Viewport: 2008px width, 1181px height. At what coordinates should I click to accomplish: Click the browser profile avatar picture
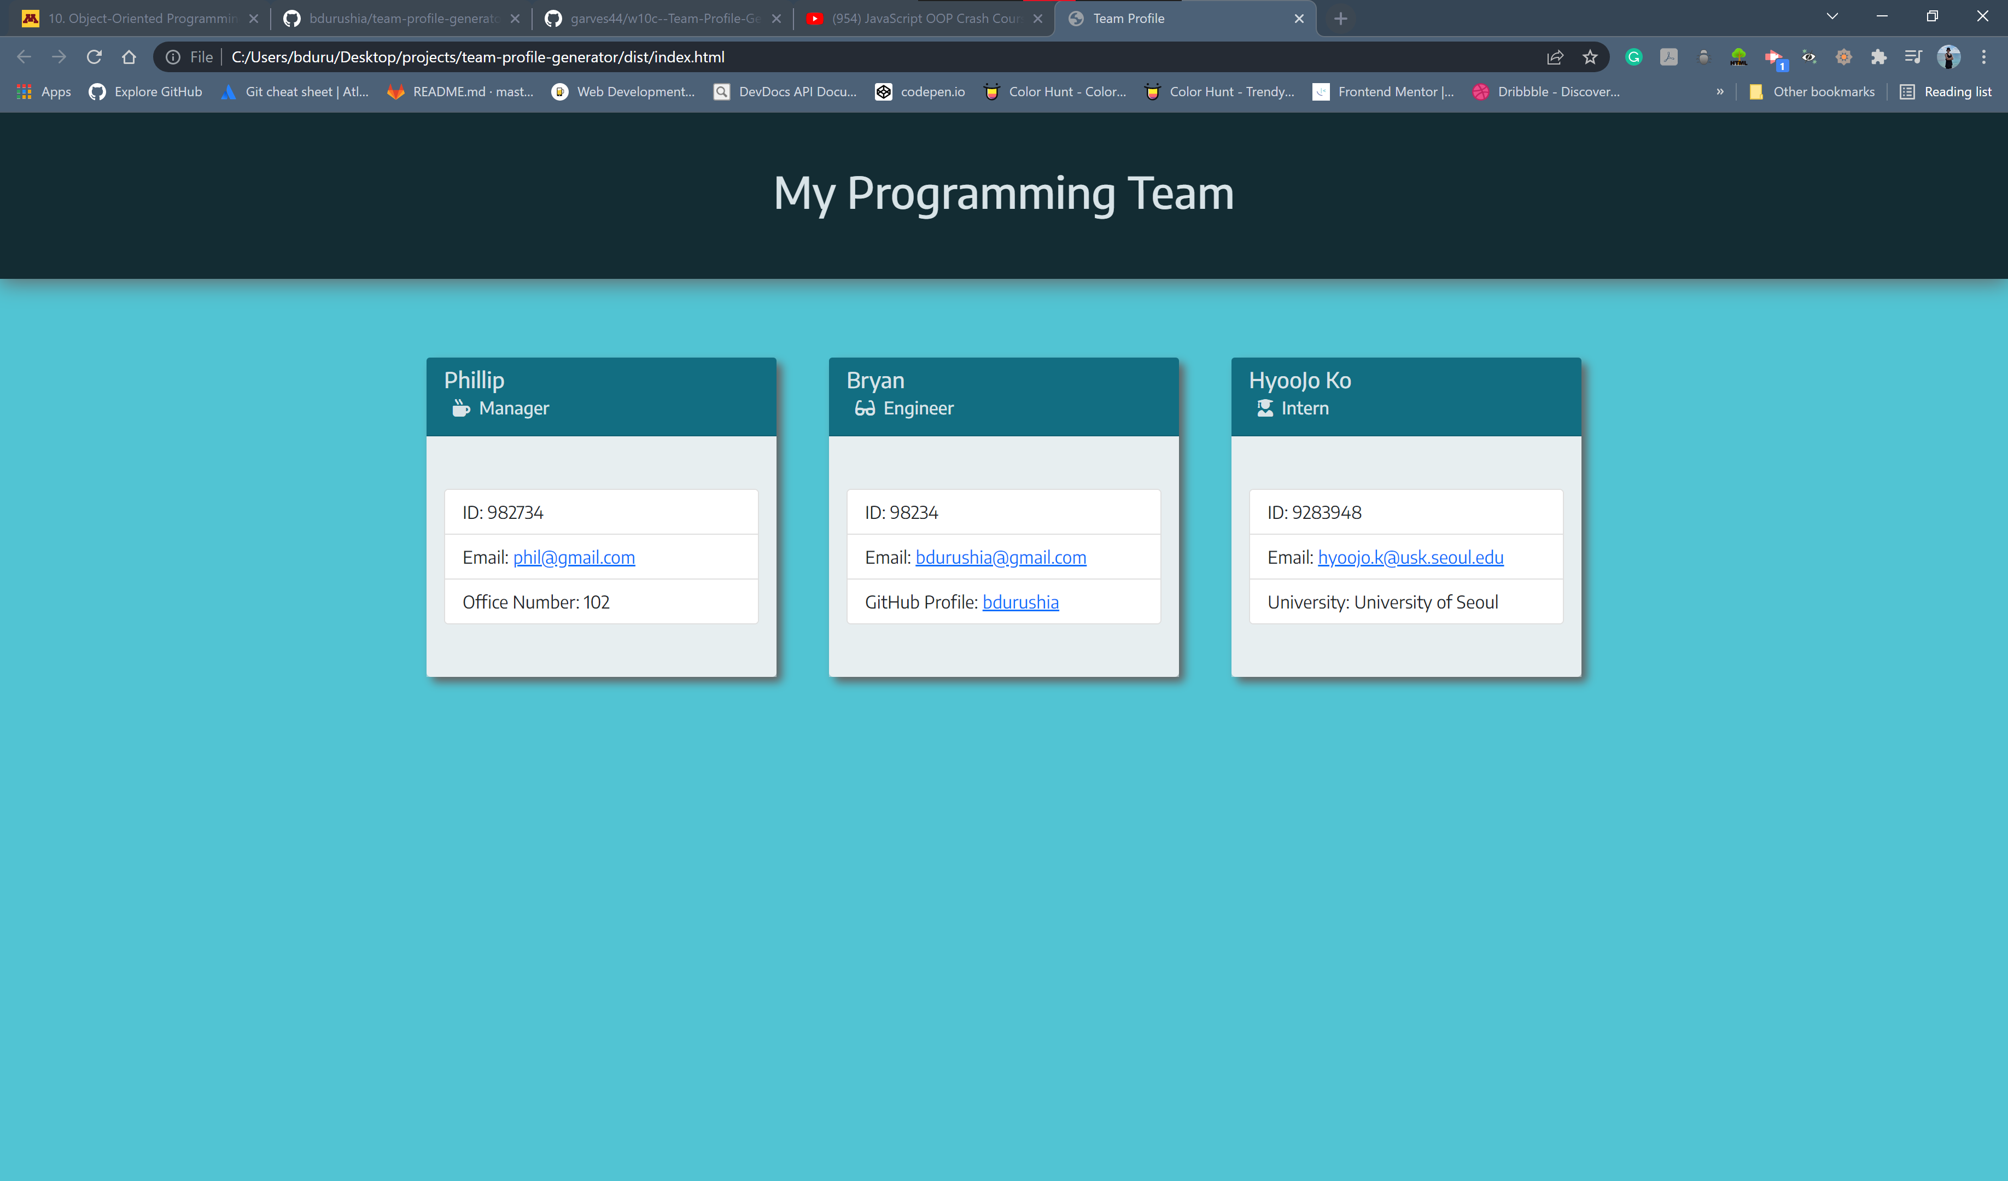(x=1950, y=56)
